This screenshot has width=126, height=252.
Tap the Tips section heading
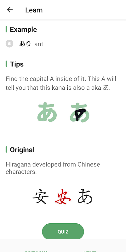click(17, 64)
